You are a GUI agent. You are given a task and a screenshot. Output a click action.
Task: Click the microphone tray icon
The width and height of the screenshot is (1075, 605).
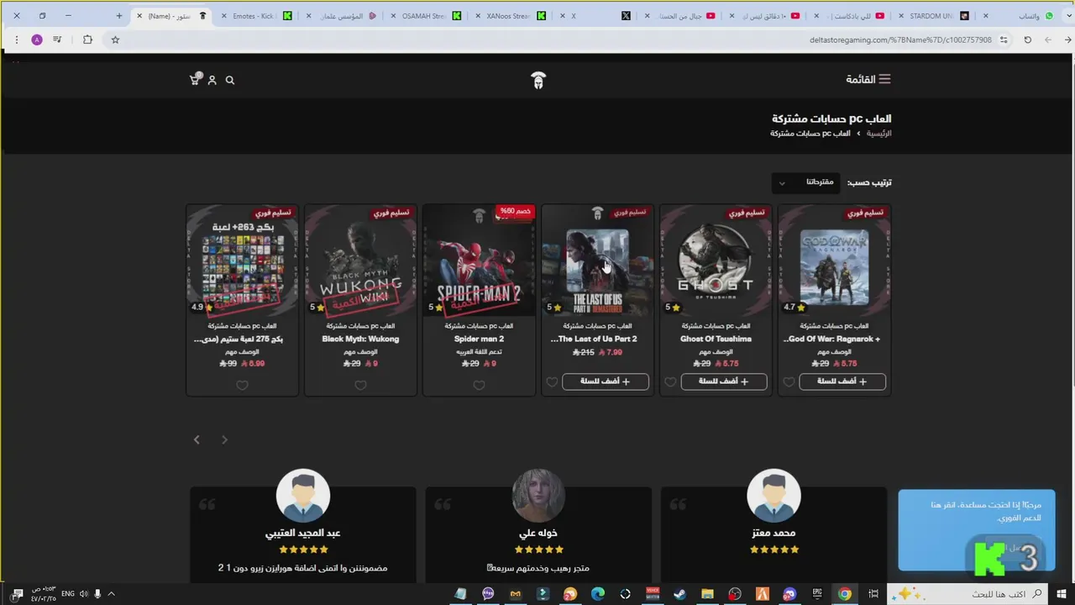pos(97,594)
